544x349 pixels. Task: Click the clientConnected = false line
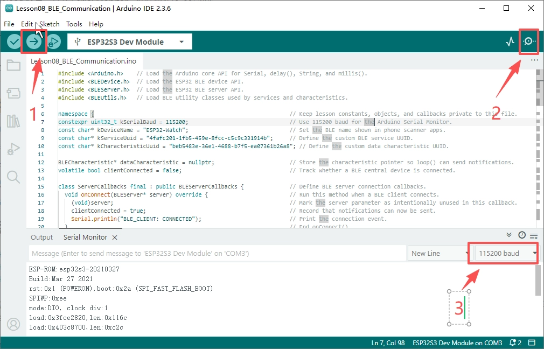point(256,170)
